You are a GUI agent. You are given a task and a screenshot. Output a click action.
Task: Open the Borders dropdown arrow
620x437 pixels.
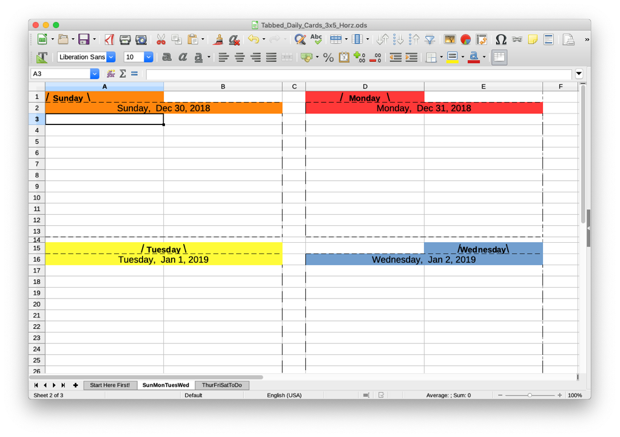click(441, 57)
